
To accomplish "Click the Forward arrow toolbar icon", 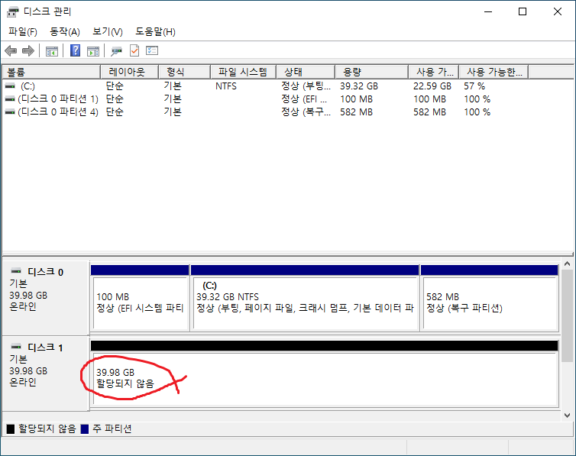I will [x=28, y=50].
